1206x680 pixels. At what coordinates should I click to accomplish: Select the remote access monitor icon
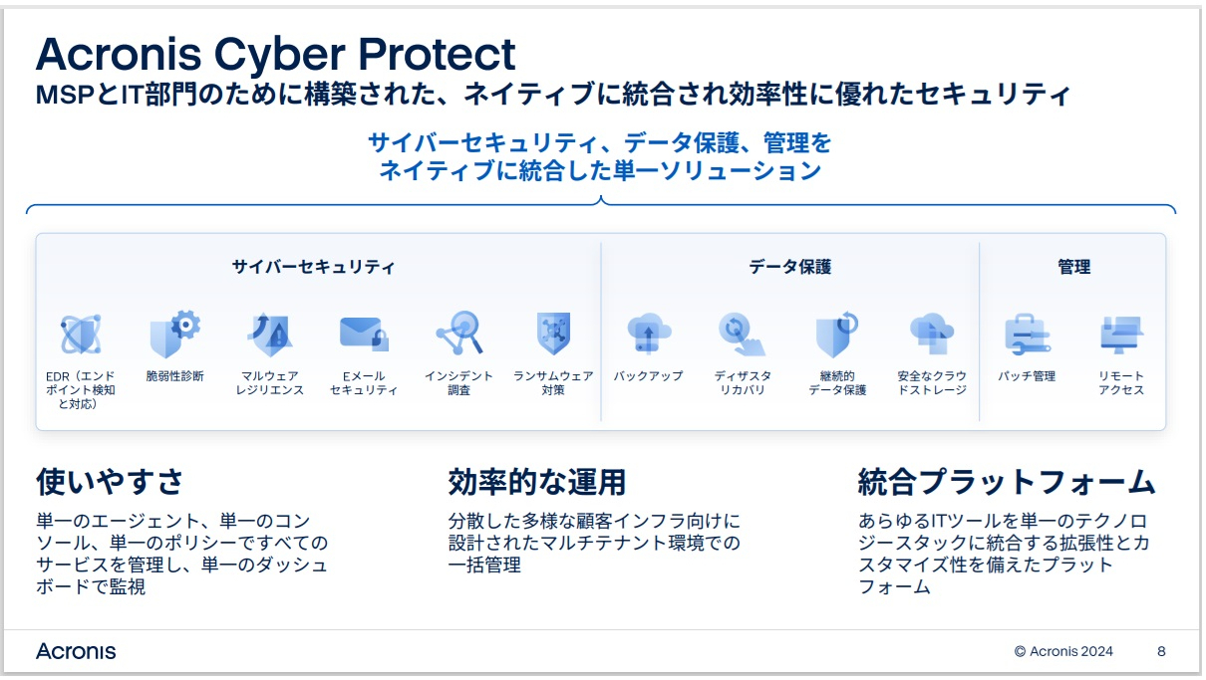pos(1121,335)
